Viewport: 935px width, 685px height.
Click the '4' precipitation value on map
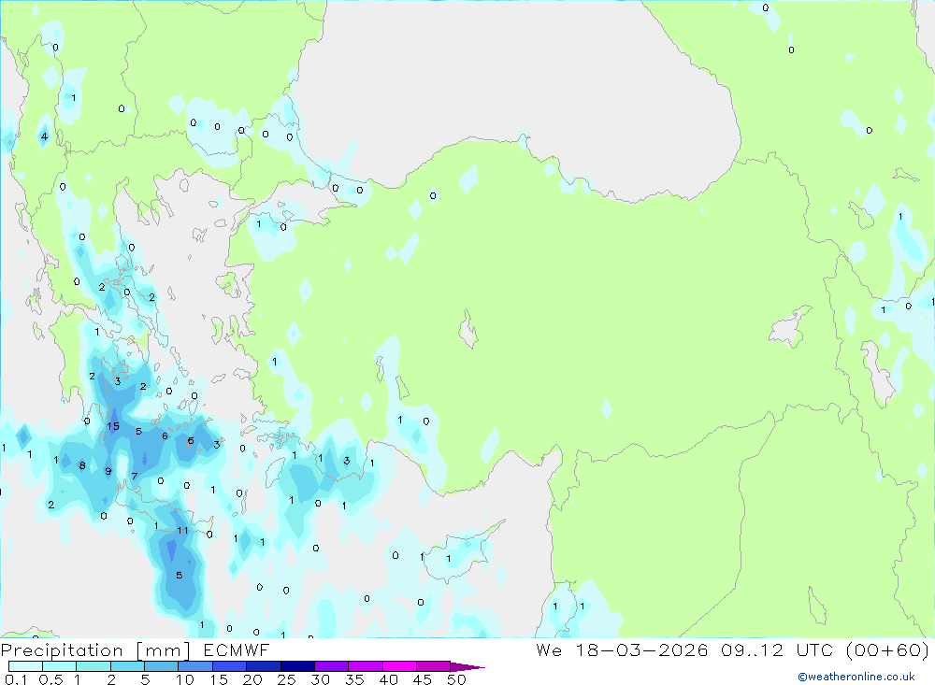coord(44,136)
